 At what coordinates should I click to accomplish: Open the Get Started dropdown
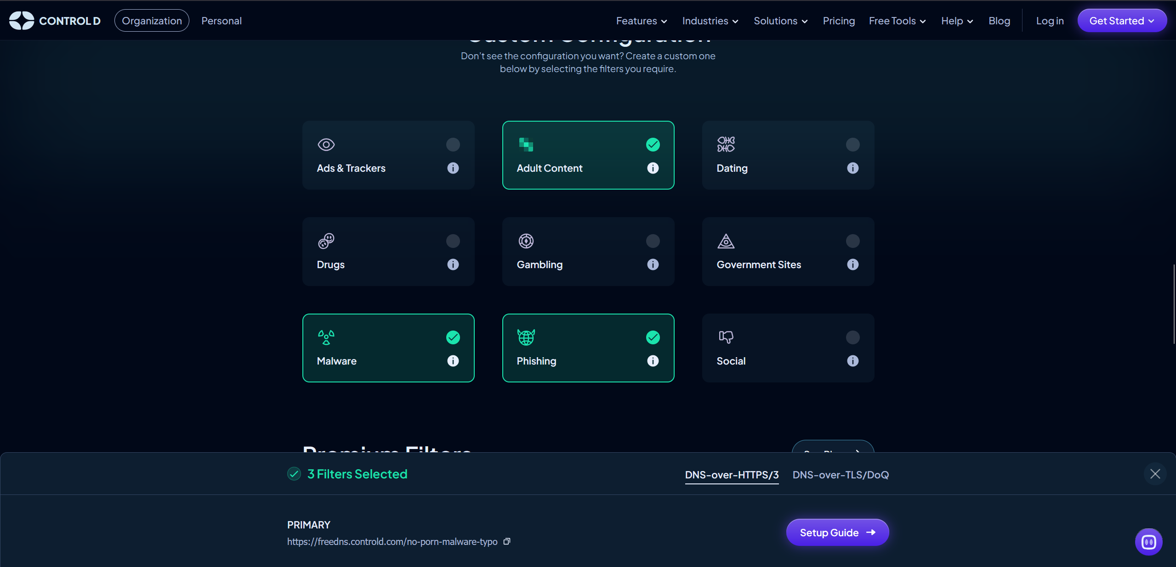click(x=1122, y=21)
